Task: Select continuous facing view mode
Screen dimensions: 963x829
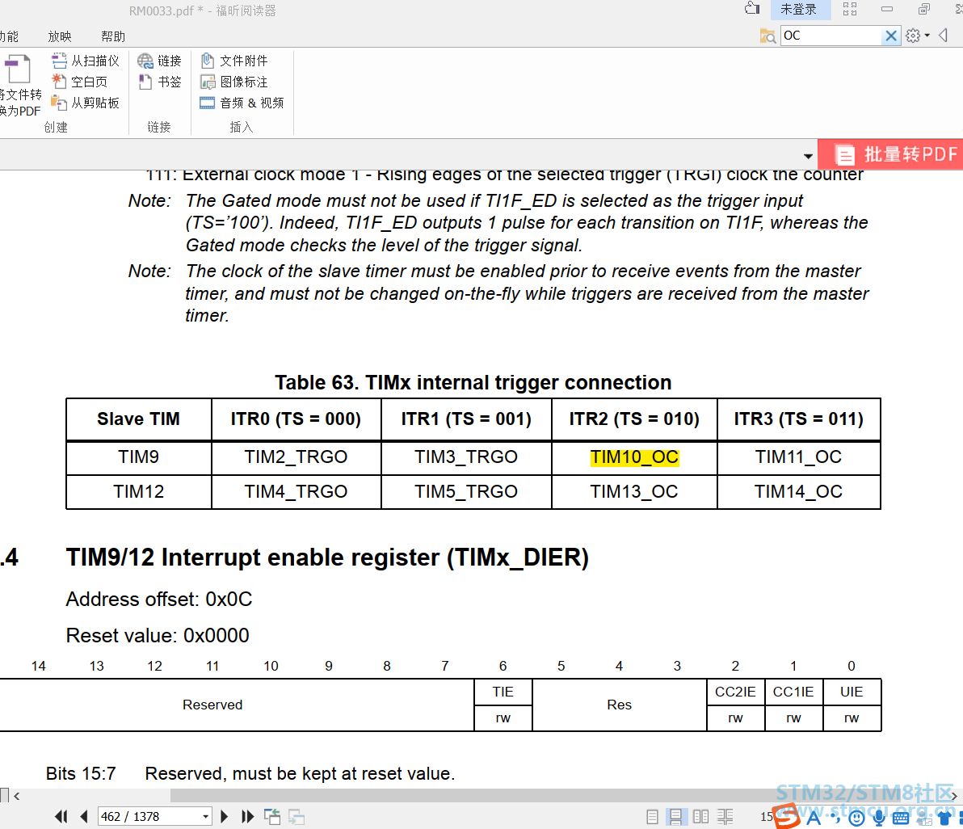Action: click(725, 816)
